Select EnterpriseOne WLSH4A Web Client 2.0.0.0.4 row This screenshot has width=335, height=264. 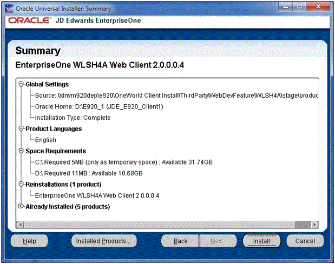(x=97, y=195)
